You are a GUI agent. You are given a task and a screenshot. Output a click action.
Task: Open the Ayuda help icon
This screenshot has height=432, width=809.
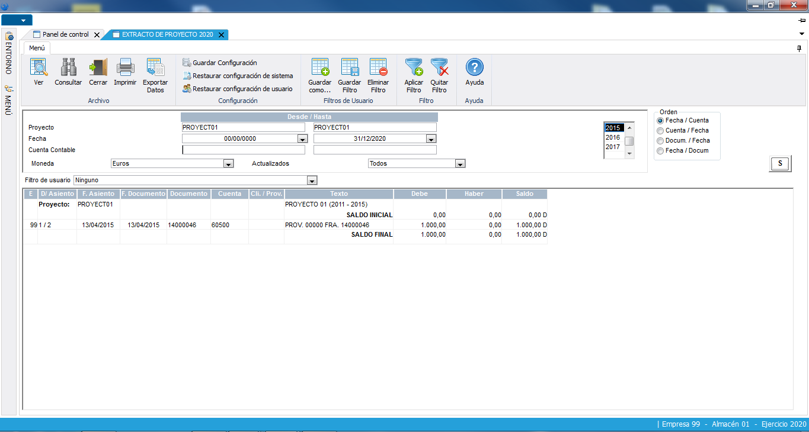coord(474,67)
